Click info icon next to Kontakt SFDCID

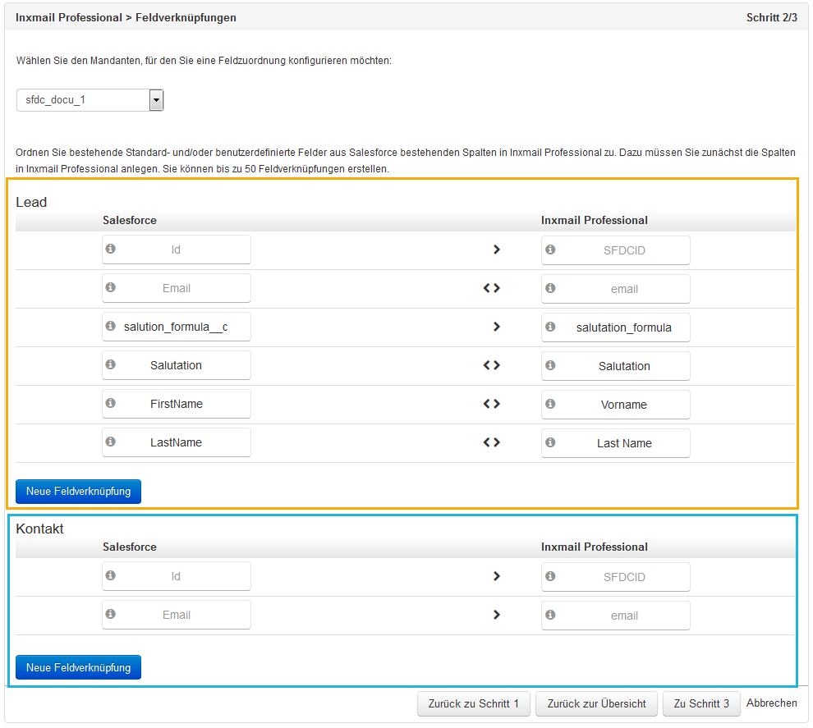550,576
